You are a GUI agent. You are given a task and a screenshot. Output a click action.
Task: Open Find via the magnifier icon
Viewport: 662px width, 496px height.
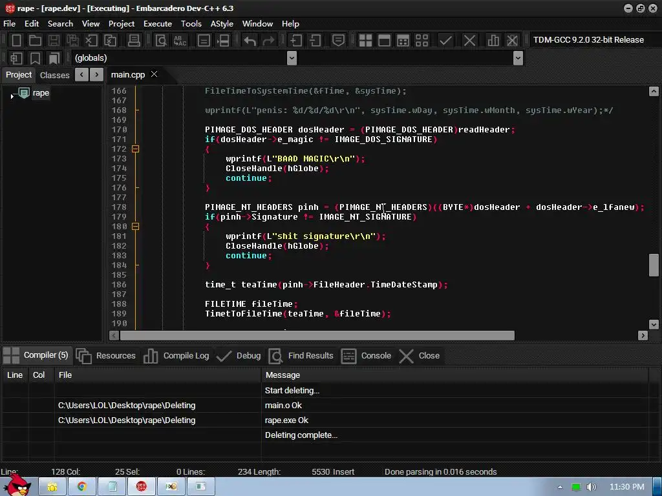[x=161, y=40]
